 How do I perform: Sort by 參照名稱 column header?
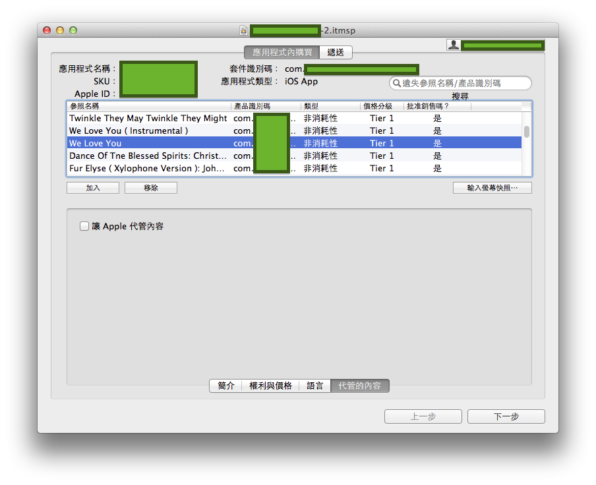pyautogui.click(x=148, y=106)
